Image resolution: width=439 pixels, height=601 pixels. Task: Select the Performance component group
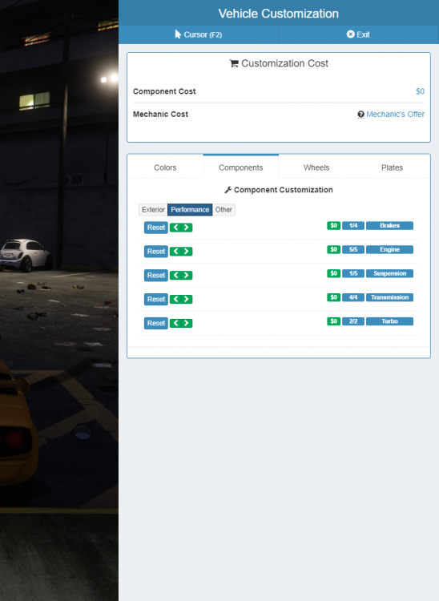click(190, 210)
